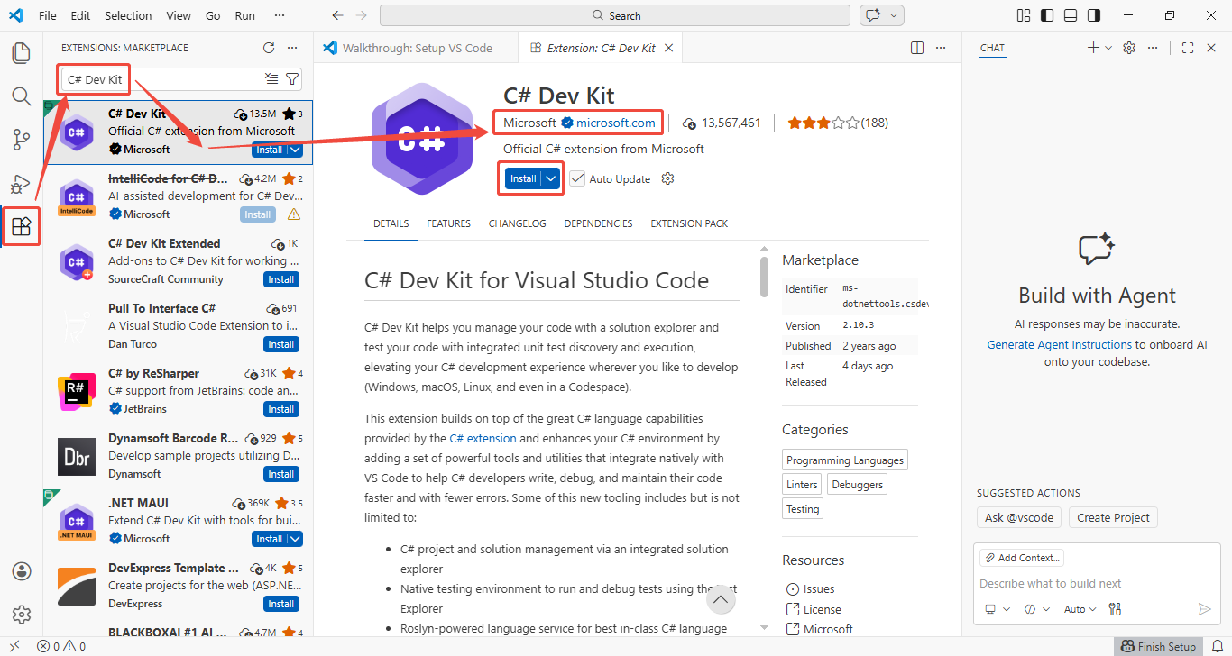Expand the Install dropdown arrow on detail page
Screen dimensions: 1232x656
pyautogui.click(x=551, y=178)
